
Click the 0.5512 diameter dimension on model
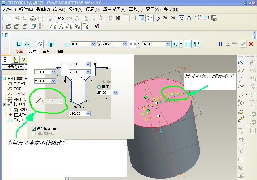click(175, 94)
